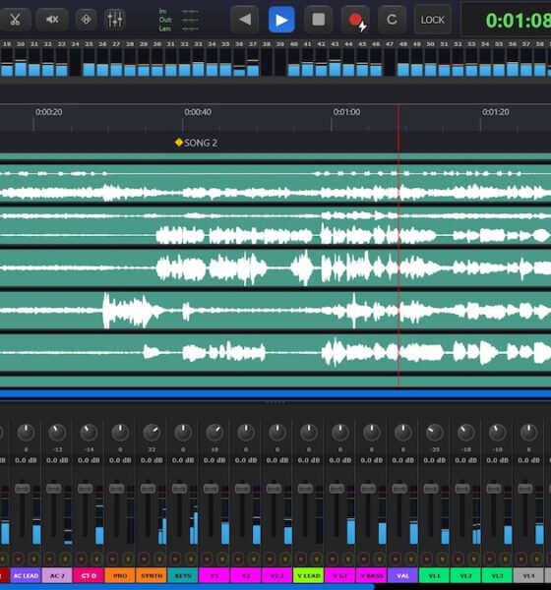This screenshot has width=551, height=590.
Task: Click the GT D pan knob
Action: 89,433
